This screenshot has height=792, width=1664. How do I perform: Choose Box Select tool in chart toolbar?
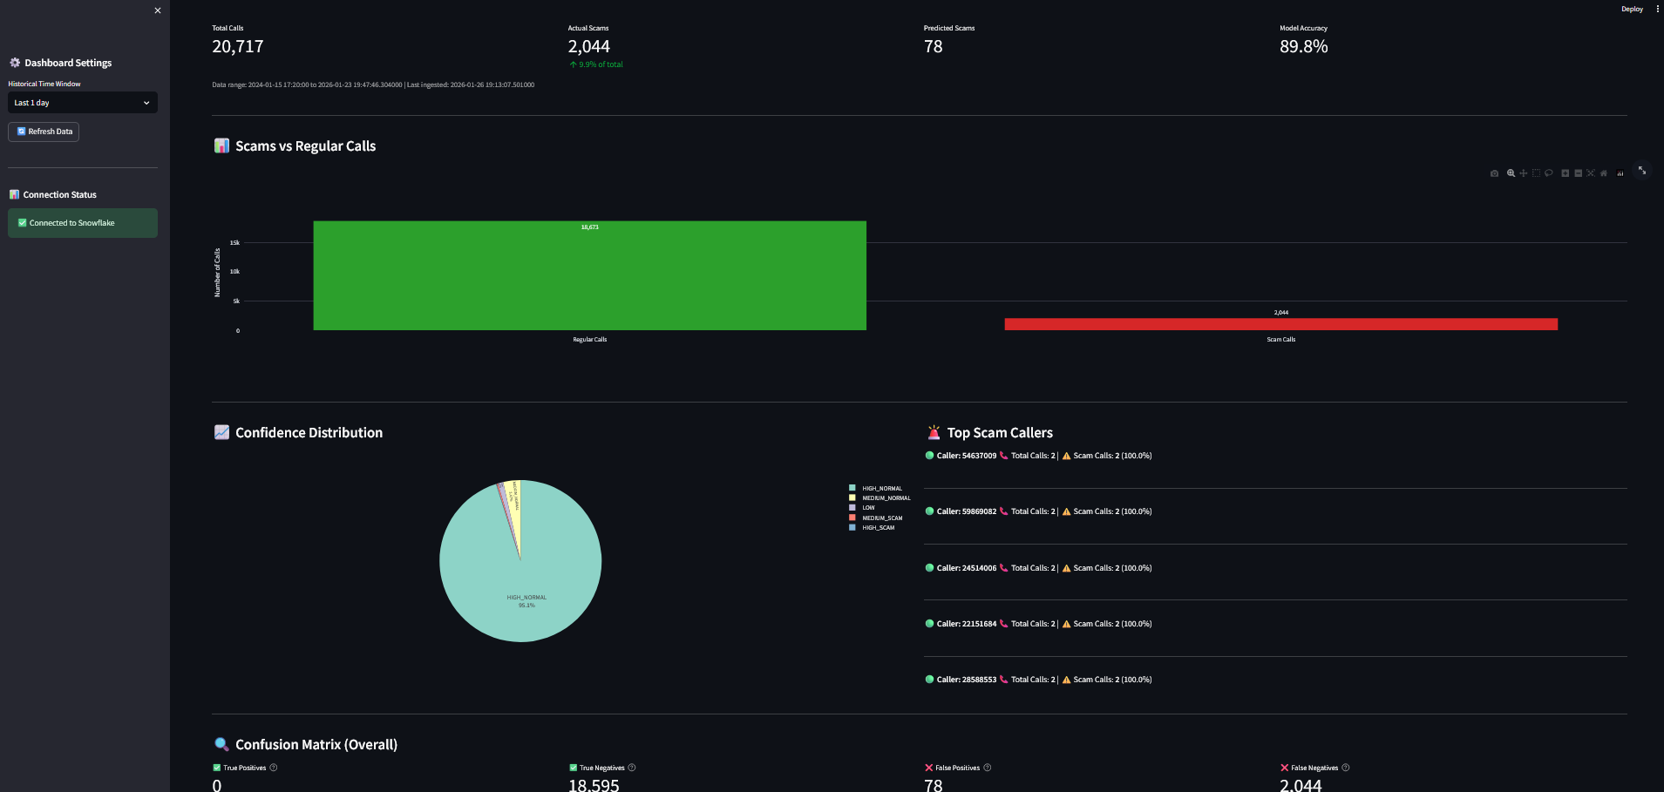point(1536,173)
